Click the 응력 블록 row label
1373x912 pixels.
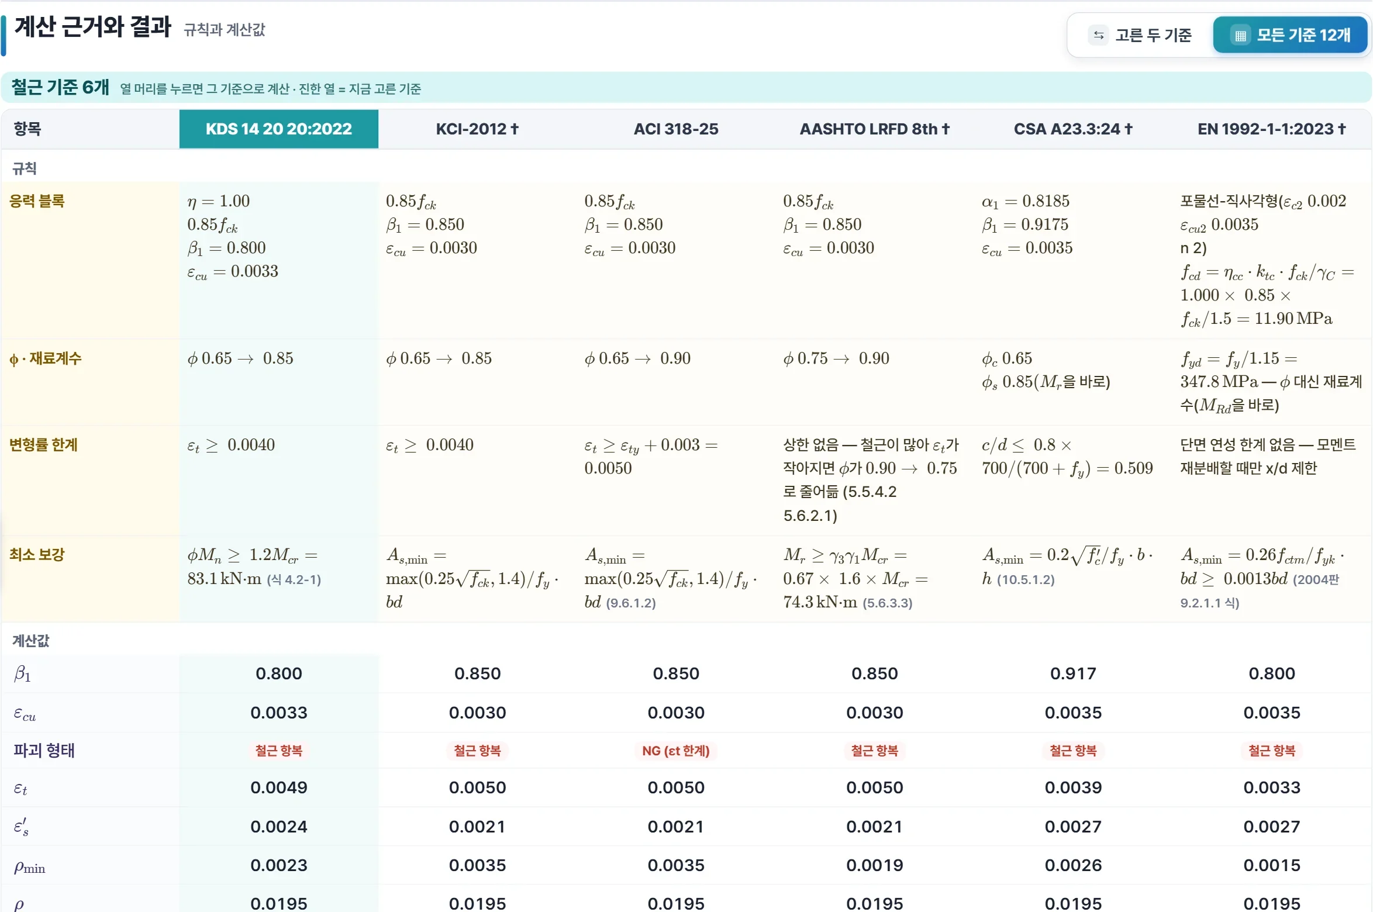point(37,201)
